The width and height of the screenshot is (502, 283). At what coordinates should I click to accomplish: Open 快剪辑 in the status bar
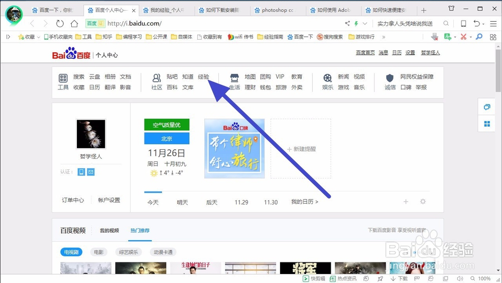tap(314, 278)
